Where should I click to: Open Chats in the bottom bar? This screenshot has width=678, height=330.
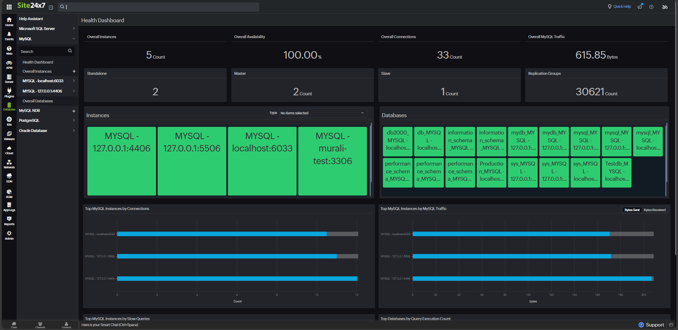14,325
